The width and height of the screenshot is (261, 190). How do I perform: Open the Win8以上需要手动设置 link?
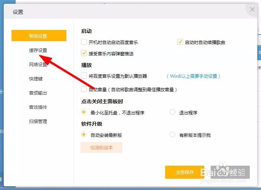tap(194, 76)
